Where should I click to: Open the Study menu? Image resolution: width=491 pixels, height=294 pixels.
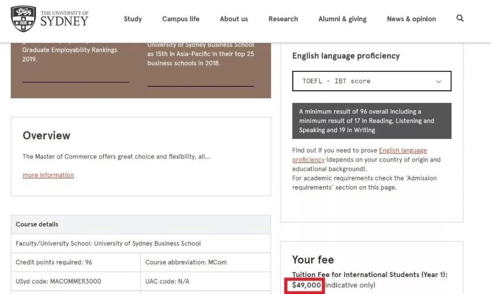click(x=133, y=19)
